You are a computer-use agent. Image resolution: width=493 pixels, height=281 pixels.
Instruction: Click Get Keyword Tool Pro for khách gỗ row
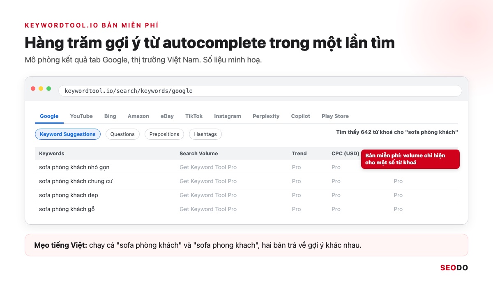coord(208,210)
